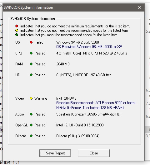Viewport: 150px width, 165px height.
Task: Click the yellow Warning dot for Video
Action: point(31,98)
